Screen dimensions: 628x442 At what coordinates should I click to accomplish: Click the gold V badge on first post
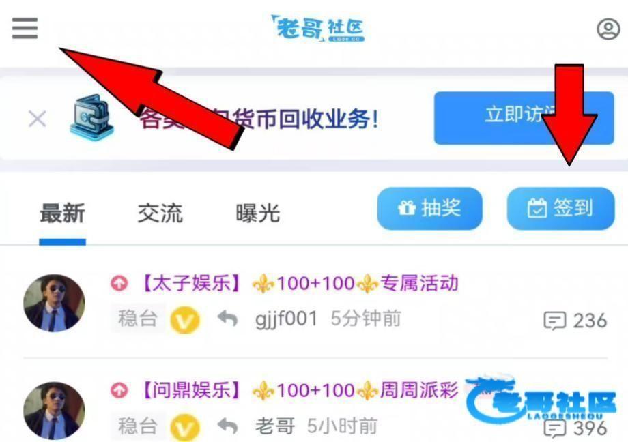click(x=184, y=320)
